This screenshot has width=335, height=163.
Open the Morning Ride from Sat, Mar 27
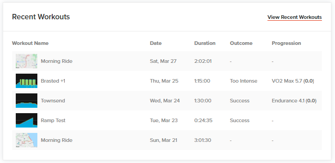tap(57, 61)
